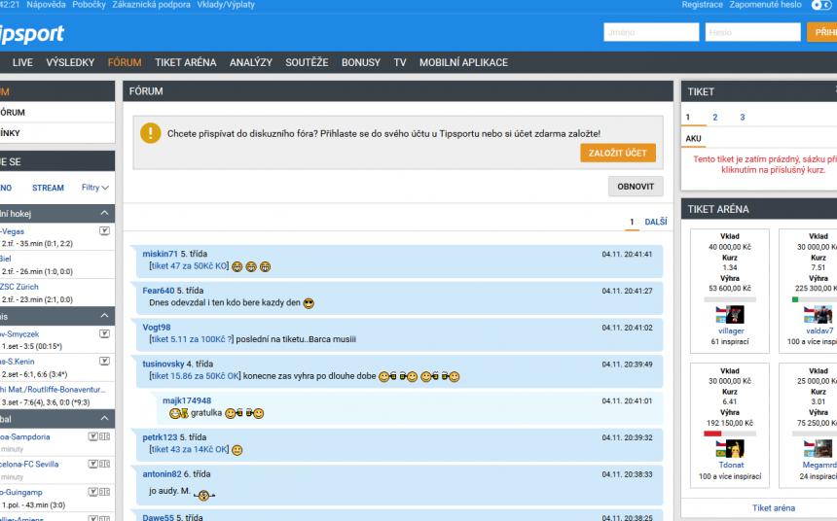Toggle the dark mode switch in the header
Image resolution: width=837 pixels, height=521 pixels.
pos(822,5)
